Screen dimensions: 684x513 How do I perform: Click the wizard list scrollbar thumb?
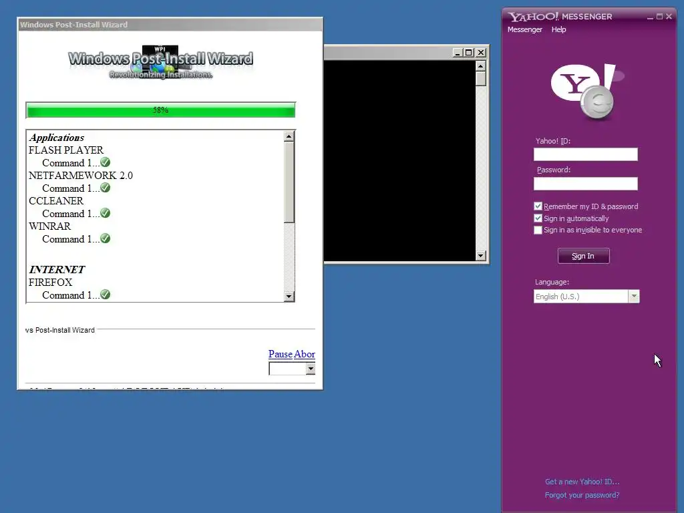289,182
